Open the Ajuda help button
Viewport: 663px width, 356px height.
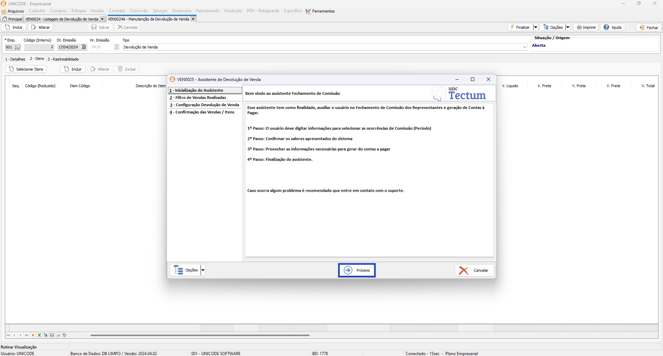point(613,27)
